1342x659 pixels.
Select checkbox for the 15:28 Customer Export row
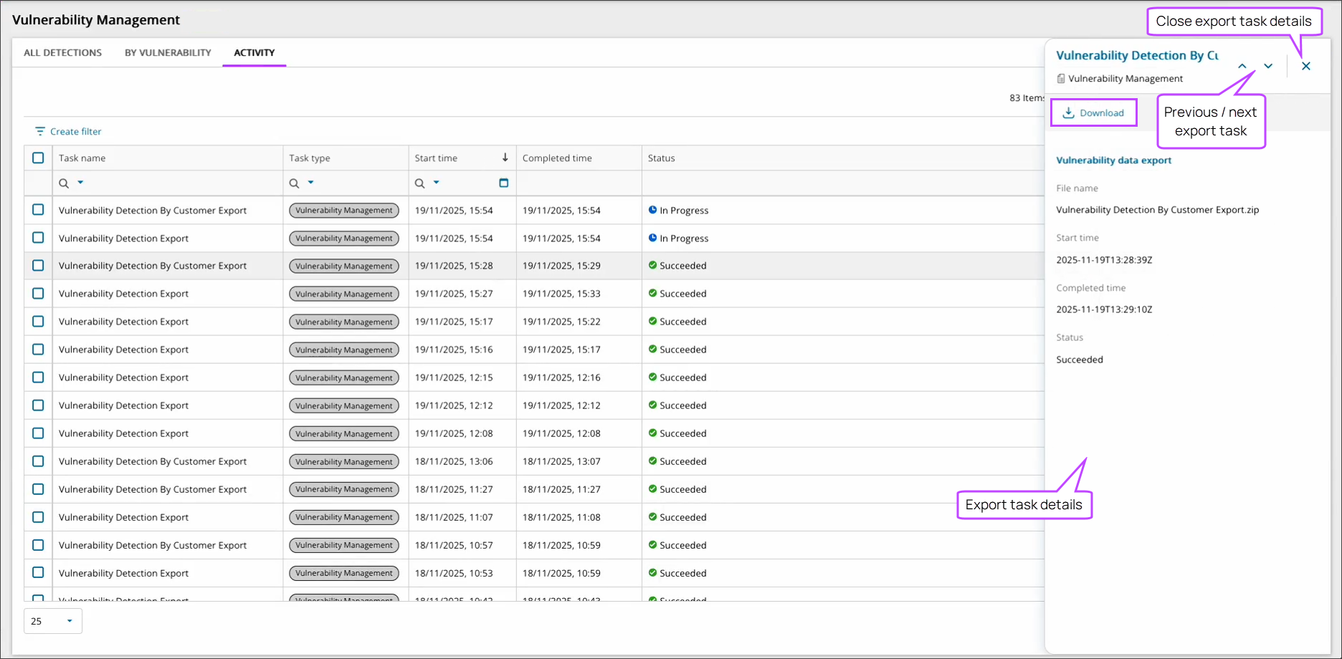tap(38, 266)
